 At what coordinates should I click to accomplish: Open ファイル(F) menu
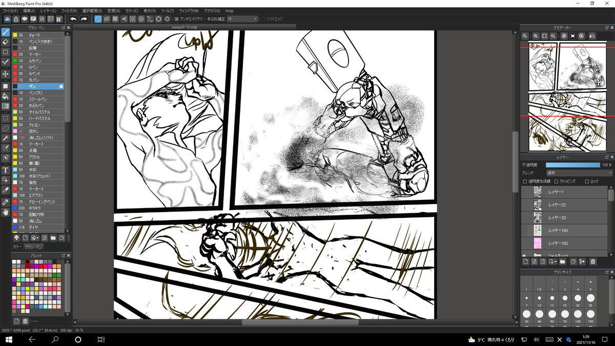pyautogui.click(x=10, y=10)
